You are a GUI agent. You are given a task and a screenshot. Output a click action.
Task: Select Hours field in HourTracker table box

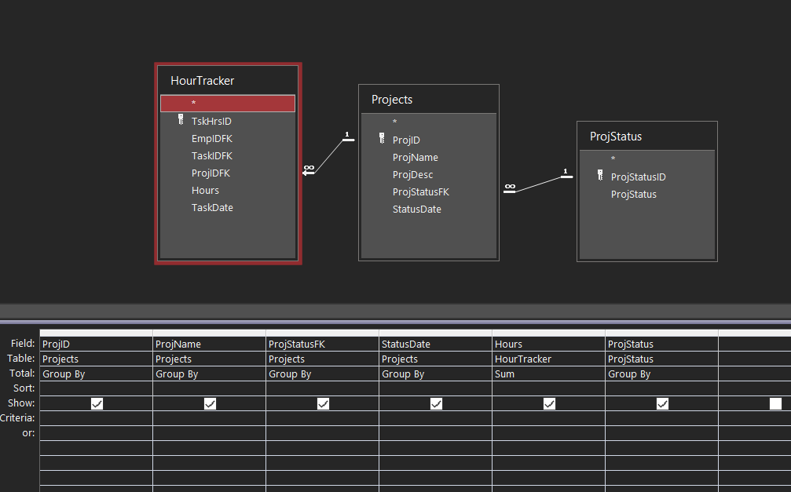point(228,190)
